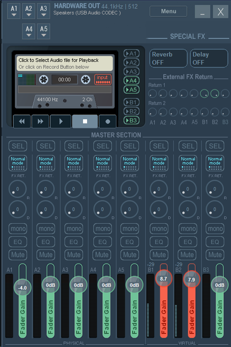Click Return 2 knob for B3
This screenshot has height=347, width=231.
click(x=225, y=112)
